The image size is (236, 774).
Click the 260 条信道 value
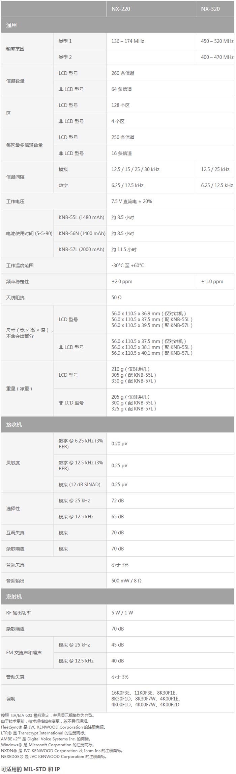pos(123,73)
